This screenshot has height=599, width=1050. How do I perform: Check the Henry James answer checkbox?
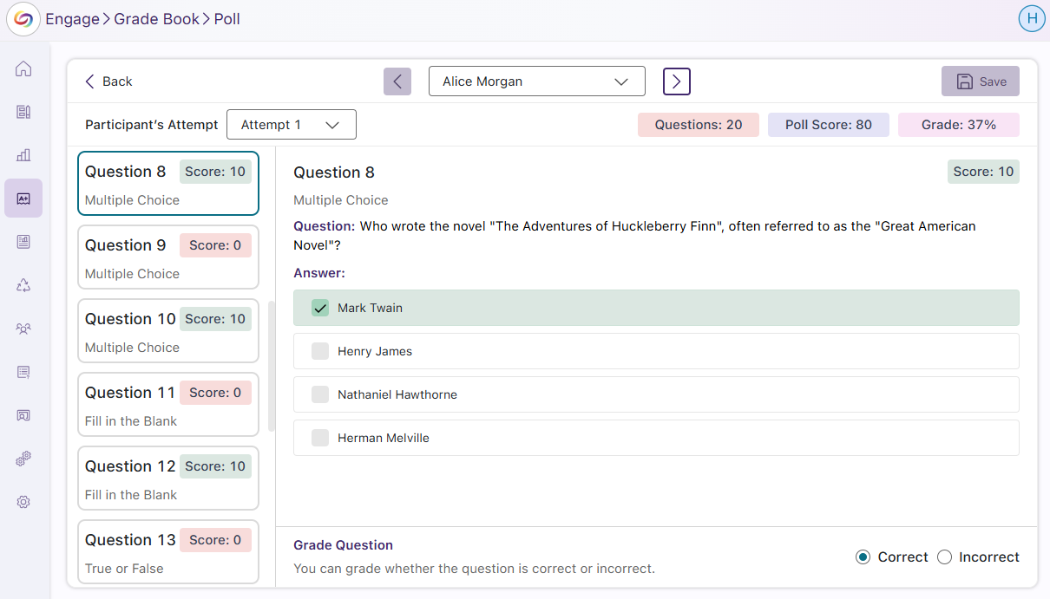pyautogui.click(x=320, y=351)
